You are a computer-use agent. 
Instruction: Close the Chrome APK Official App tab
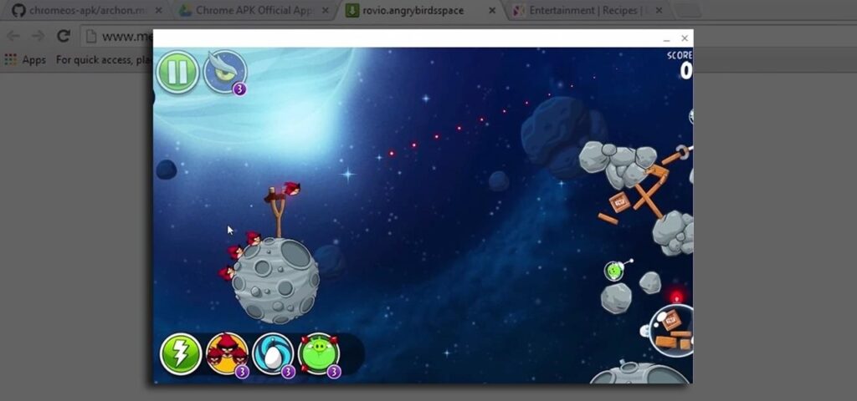(x=326, y=10)
